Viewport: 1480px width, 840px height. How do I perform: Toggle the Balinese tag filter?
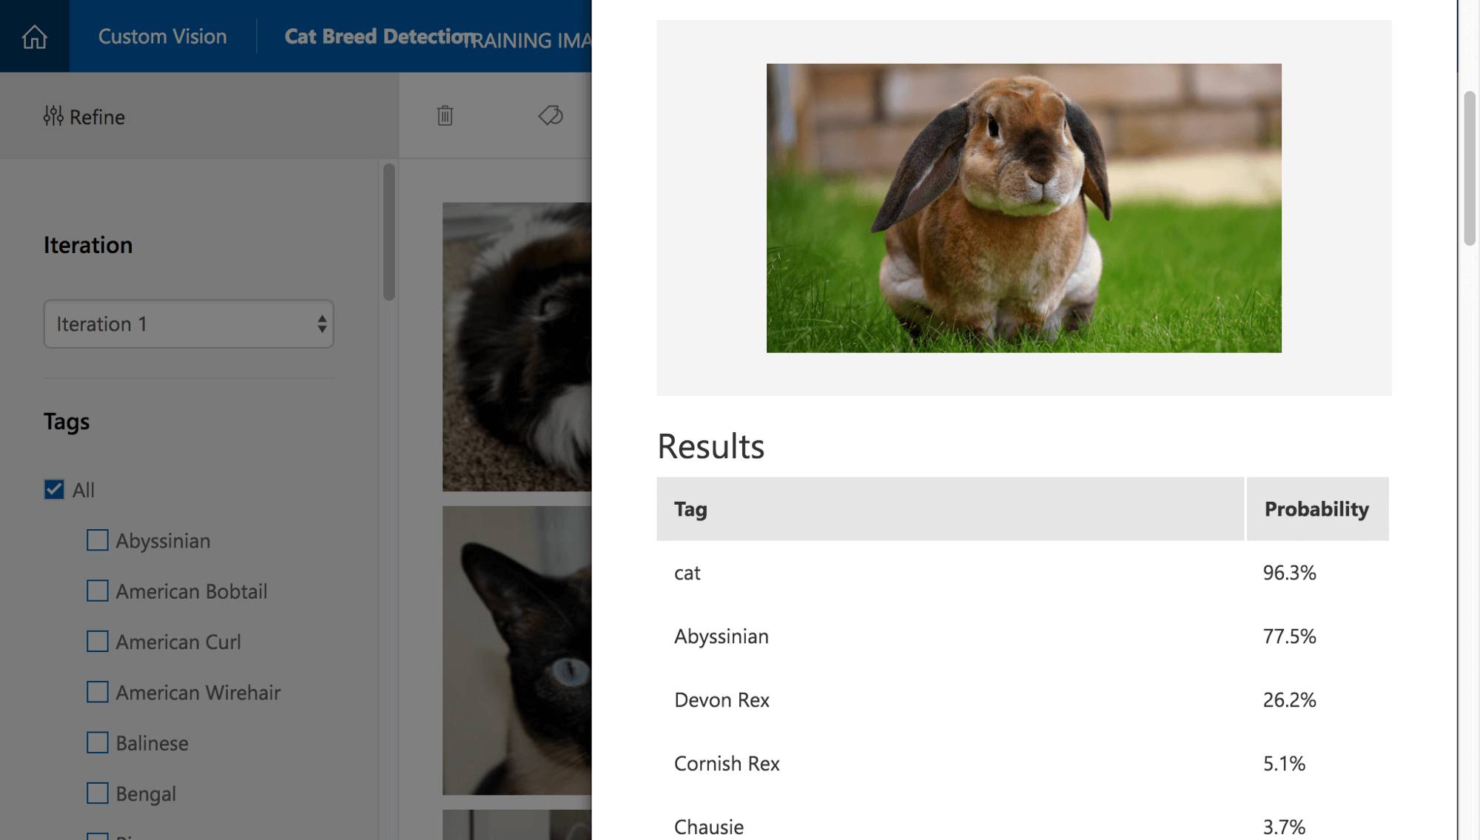[98, 742]
